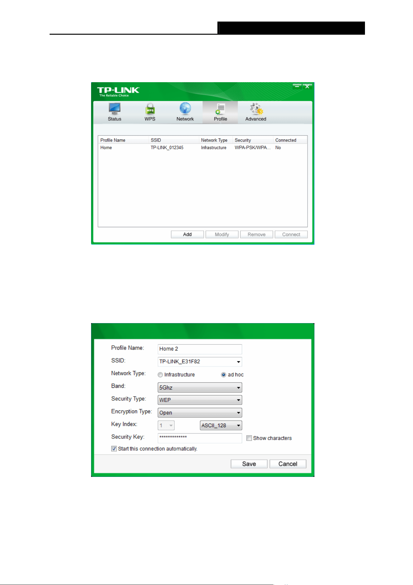Select the Home profile row
The height and width of the screenshot is (585, 413).
(x=203, y=147)
